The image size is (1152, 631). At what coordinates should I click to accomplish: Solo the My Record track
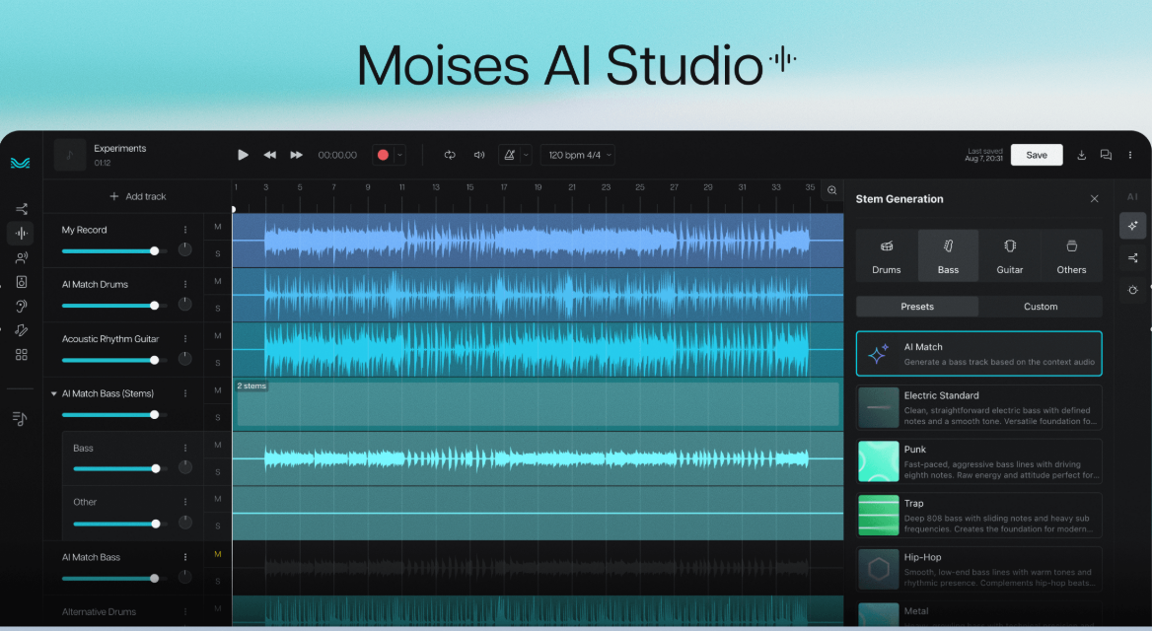coord(217,253)
